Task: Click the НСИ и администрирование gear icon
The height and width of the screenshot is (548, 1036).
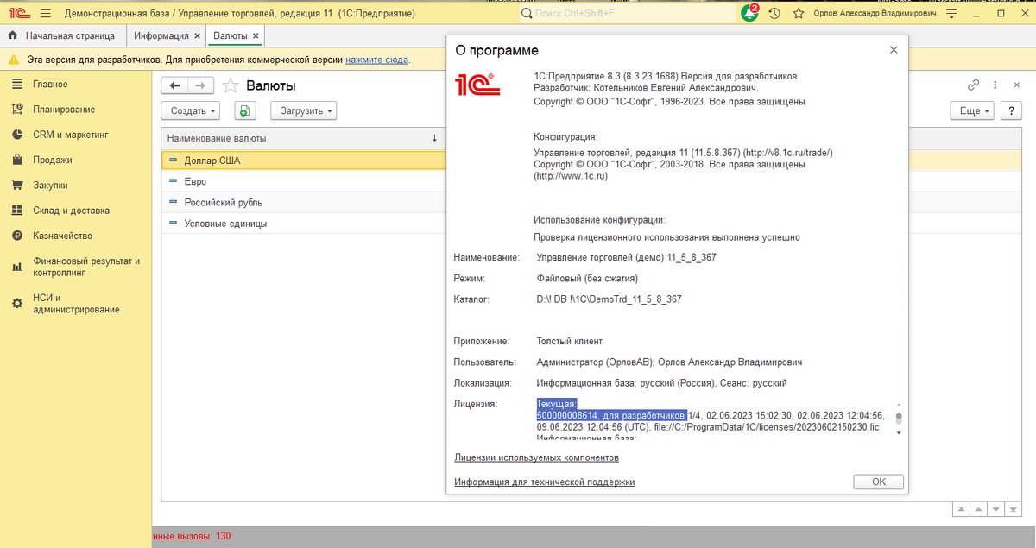Action: pyautogui.click(x=16, y=304)
